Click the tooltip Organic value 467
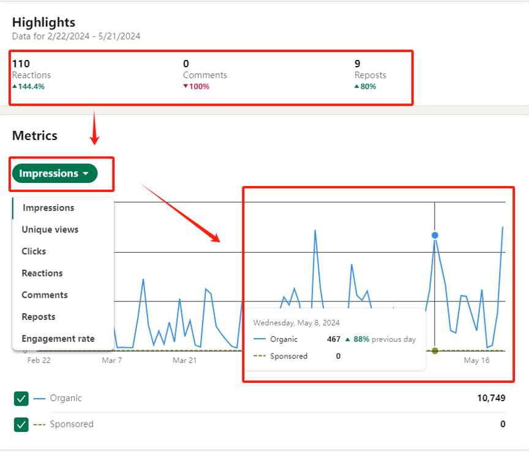 pyautogui.click(x=334, y=339)
